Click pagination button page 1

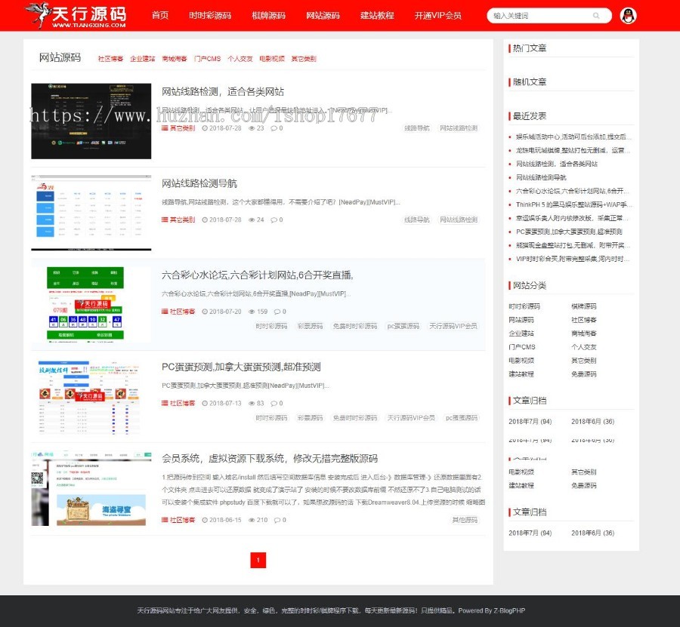click(x=258, y=561)
